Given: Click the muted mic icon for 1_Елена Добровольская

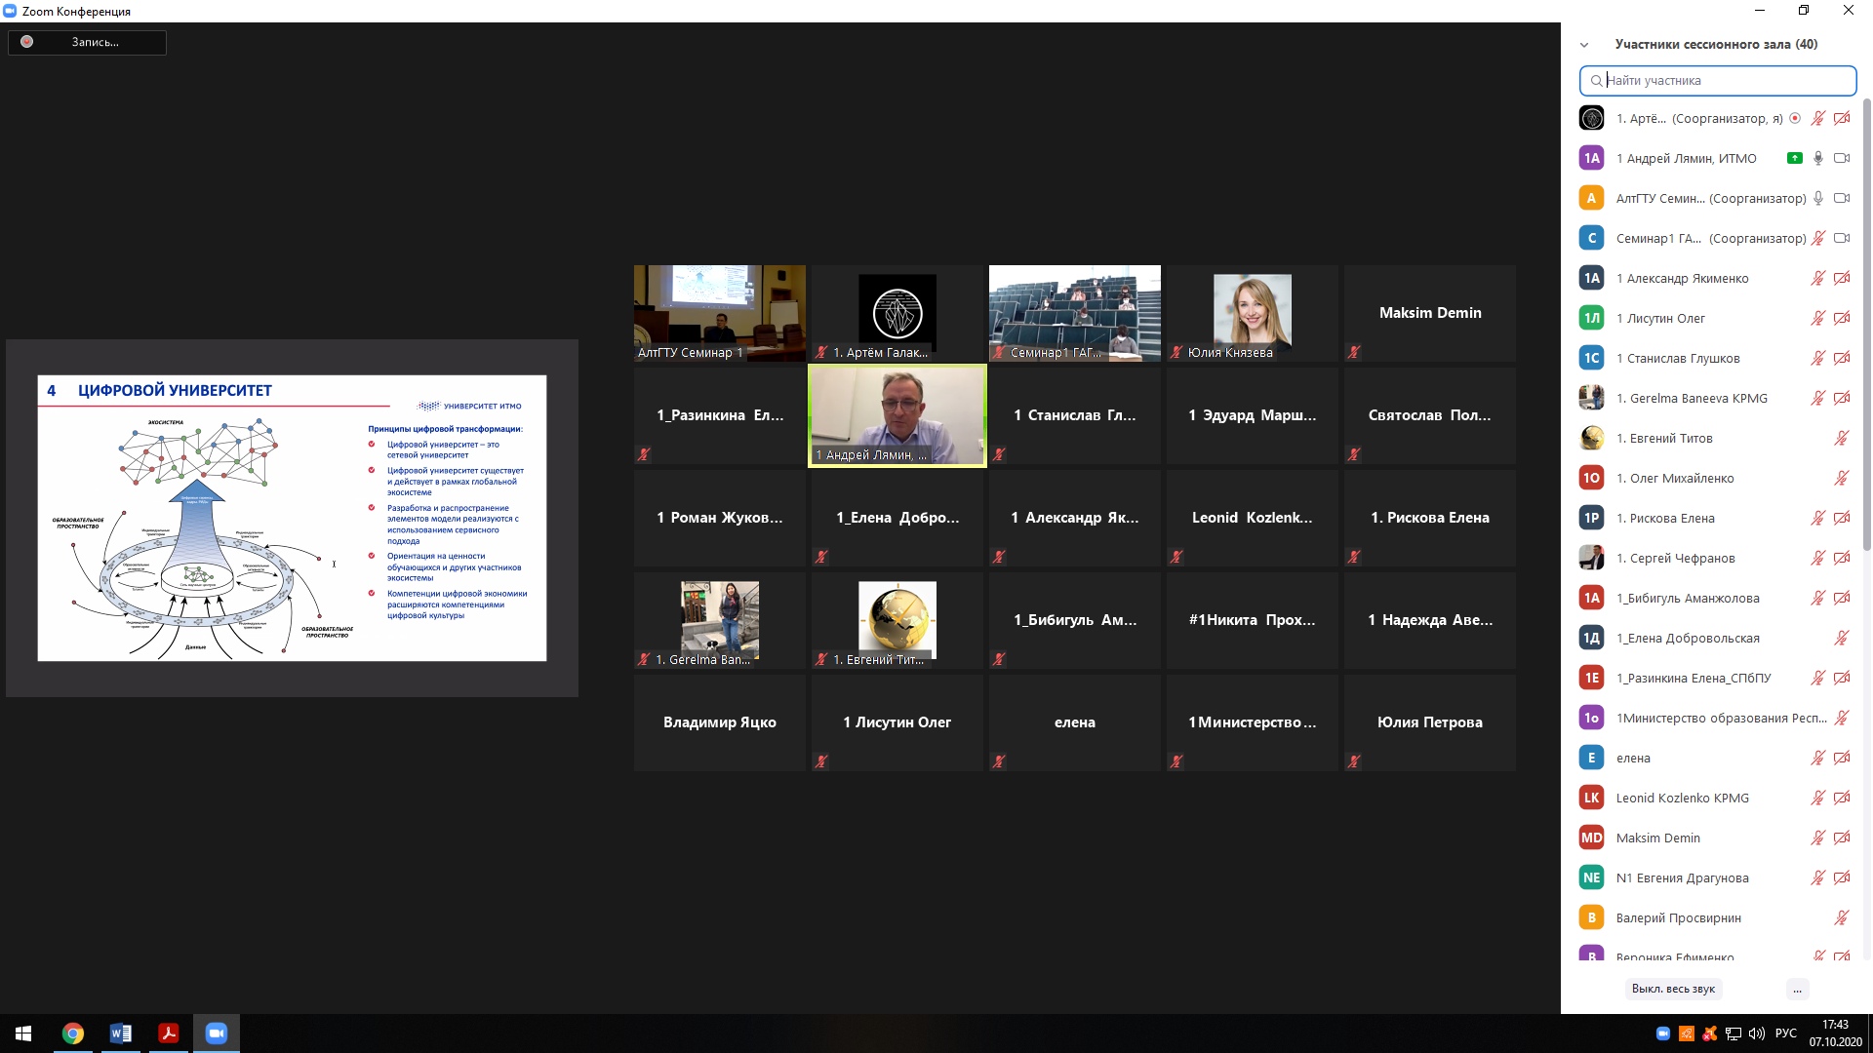Looking at the screenshot, I should 1842,638.
